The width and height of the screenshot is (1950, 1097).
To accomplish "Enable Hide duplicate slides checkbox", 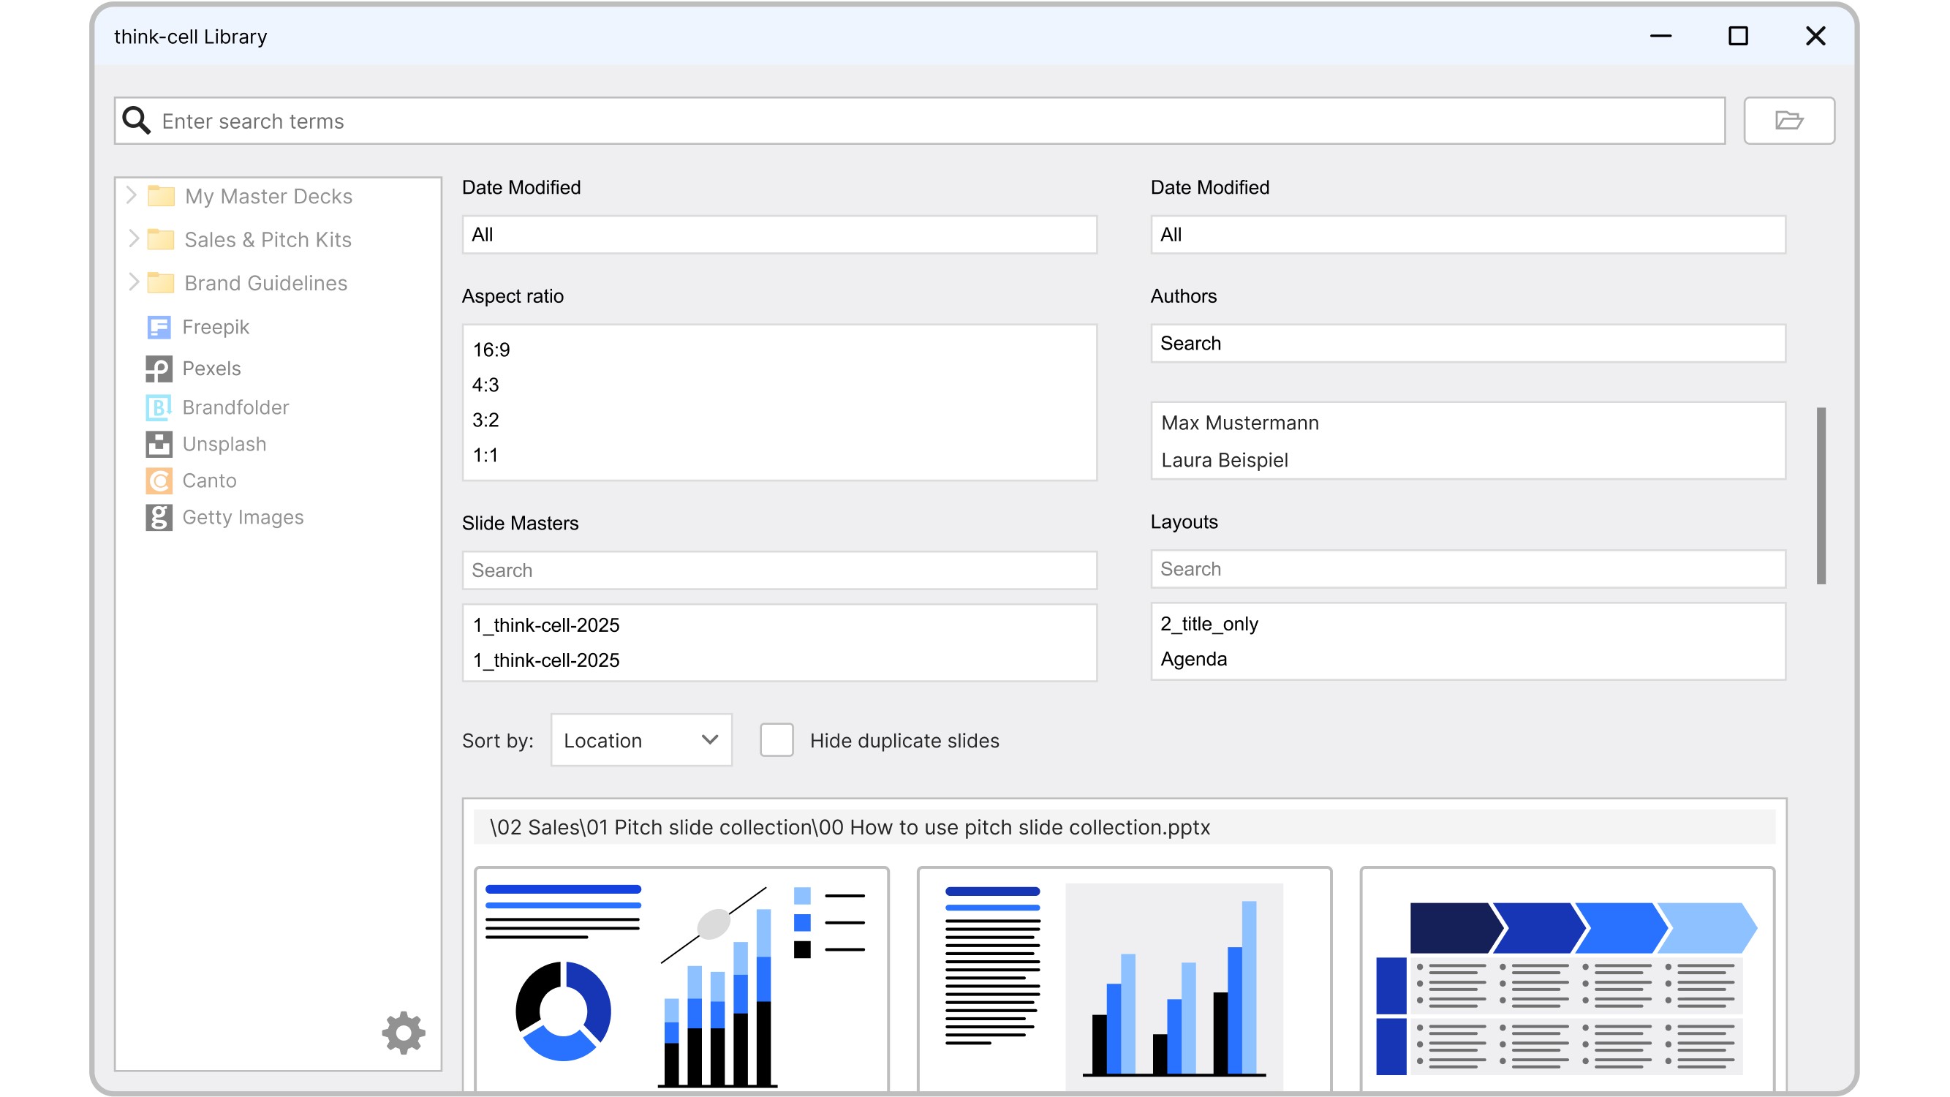I will (x=776, y=739).
